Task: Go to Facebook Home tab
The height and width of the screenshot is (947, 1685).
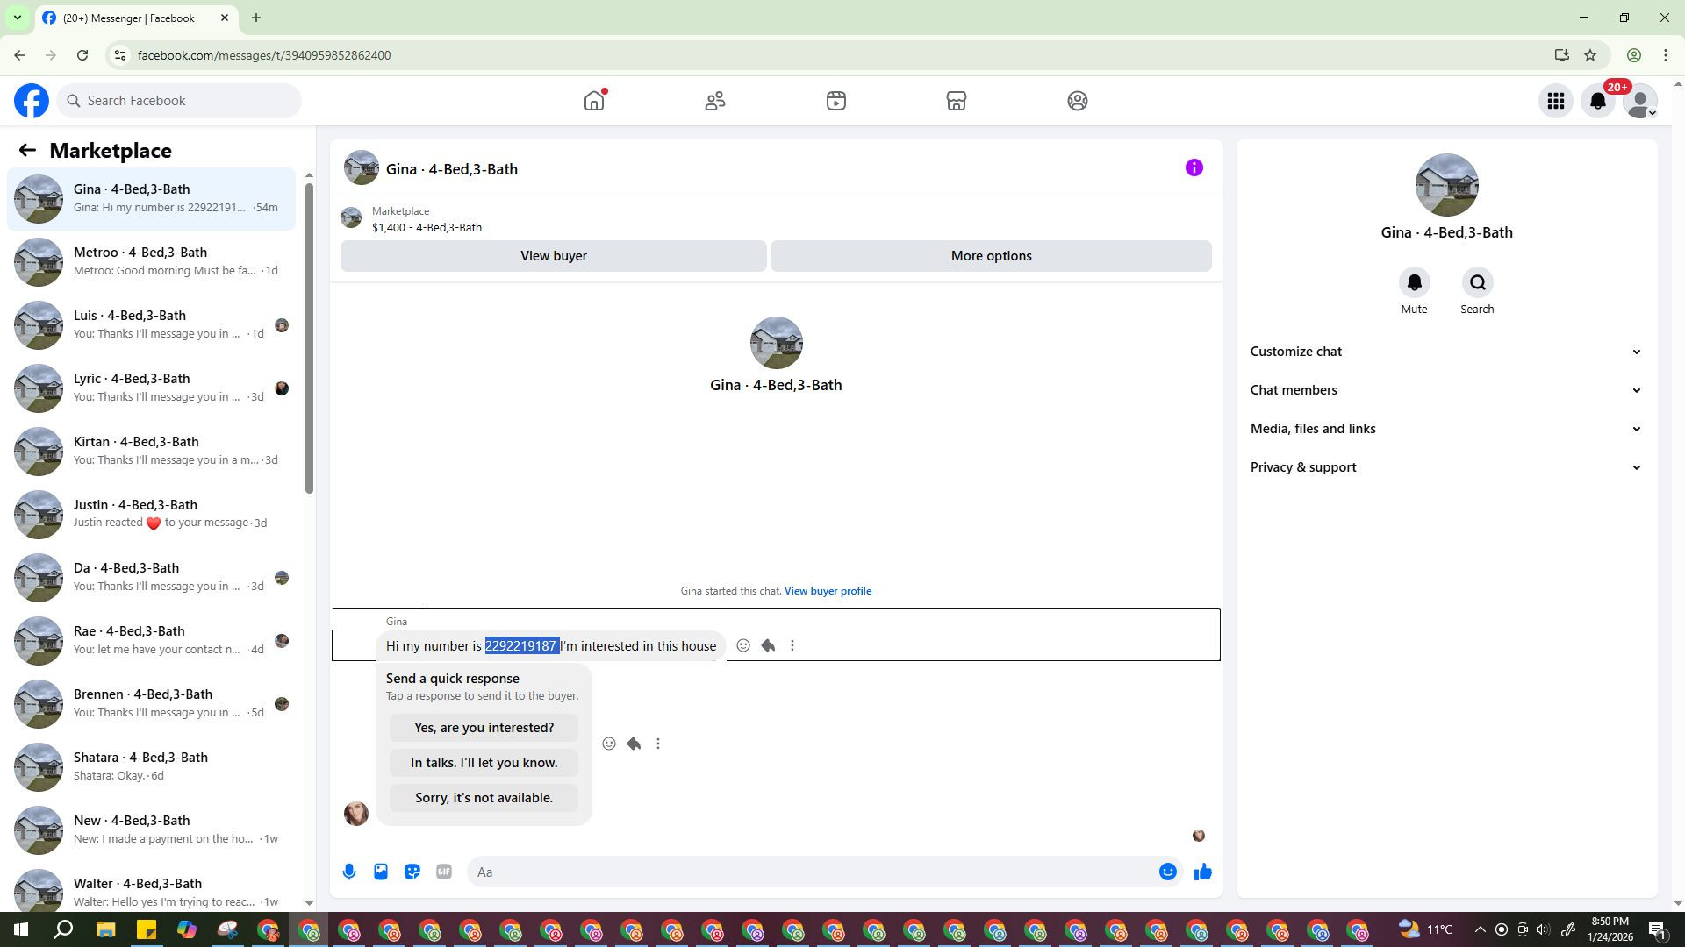Action: 594,101
